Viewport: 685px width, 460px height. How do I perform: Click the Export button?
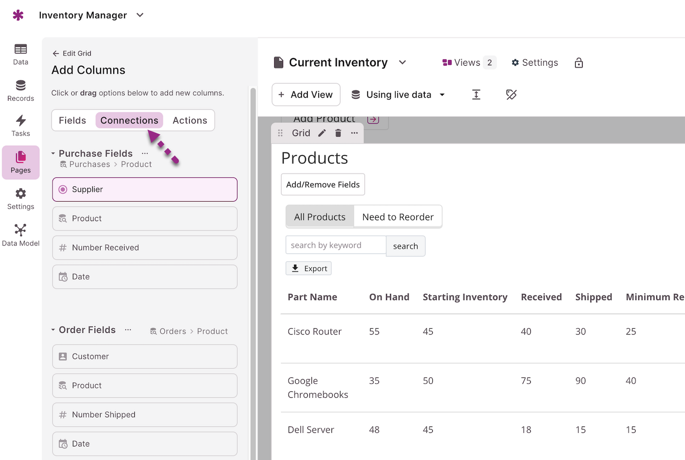pos(309,268)
